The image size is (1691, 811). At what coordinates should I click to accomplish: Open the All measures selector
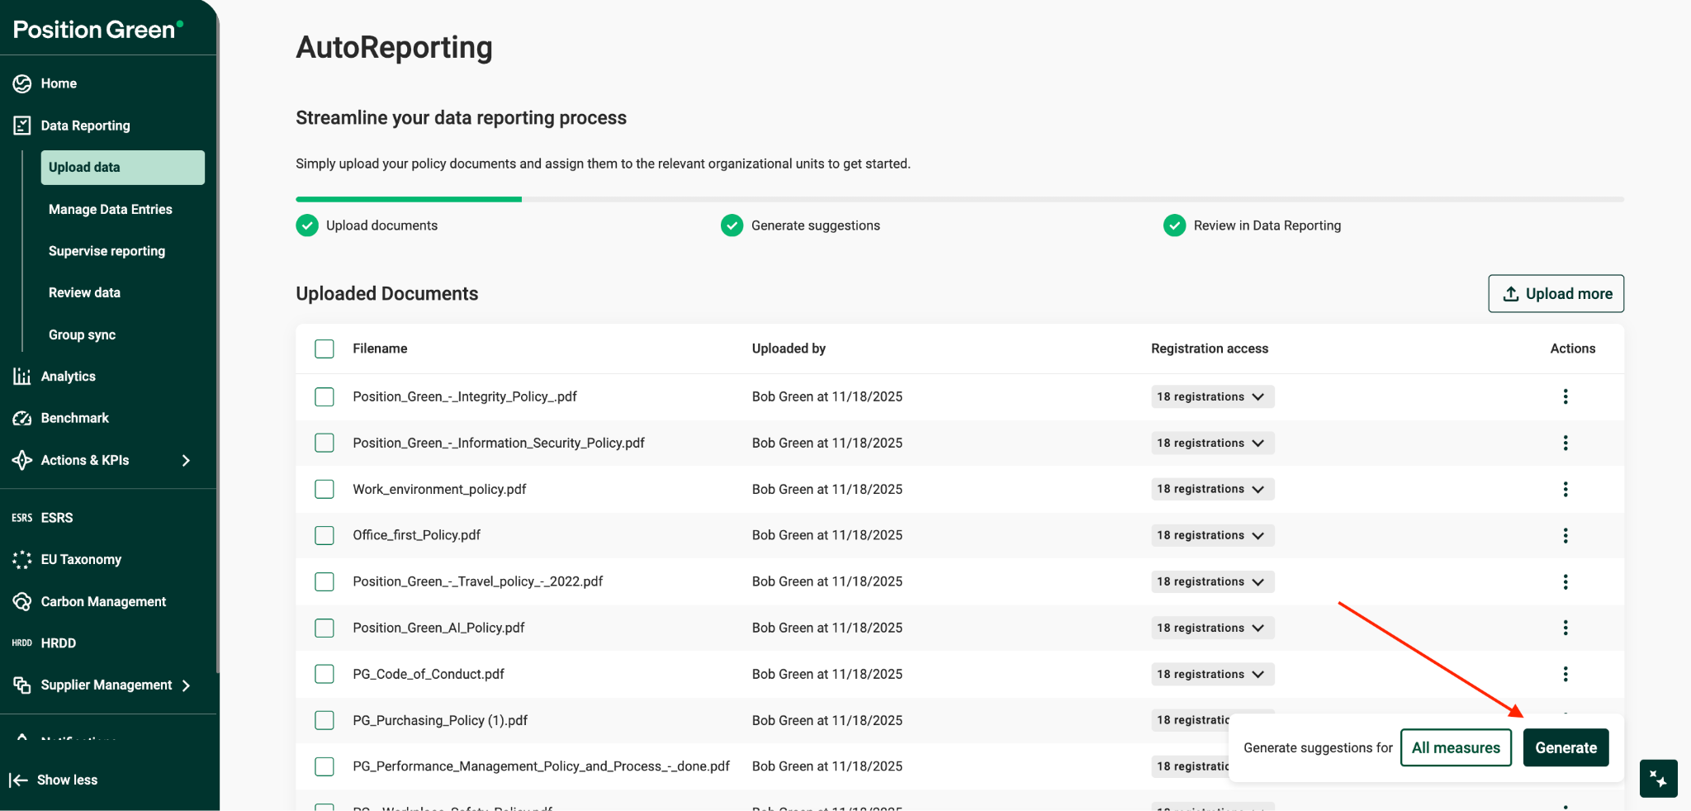[x=1456, y=747]
